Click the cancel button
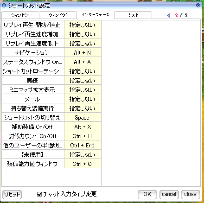Viewport: 204px width, 203px height. click(169, 194)
